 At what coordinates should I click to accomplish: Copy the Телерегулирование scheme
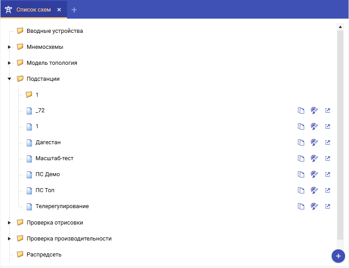pyautogui.click(x=301, y=206)
